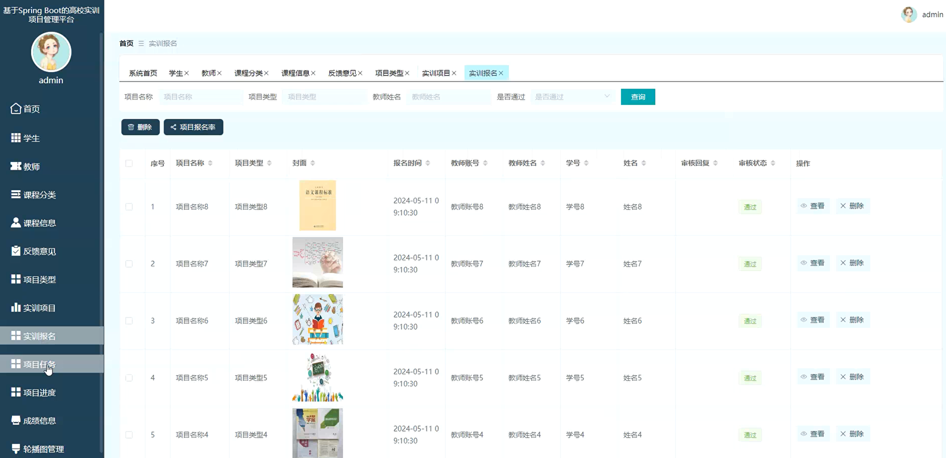Viewport: 946px width, 458px height.
Task: Sort by 项目名称 column
Action: [210, 163]
